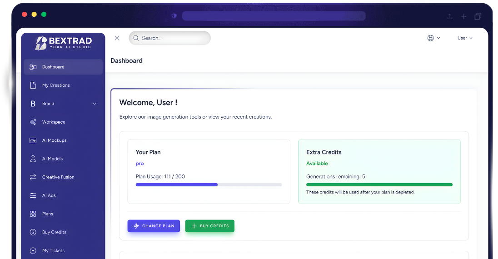Focus the Search input field
The height and width of the screenshot is (259, 498).
point(174,38)
